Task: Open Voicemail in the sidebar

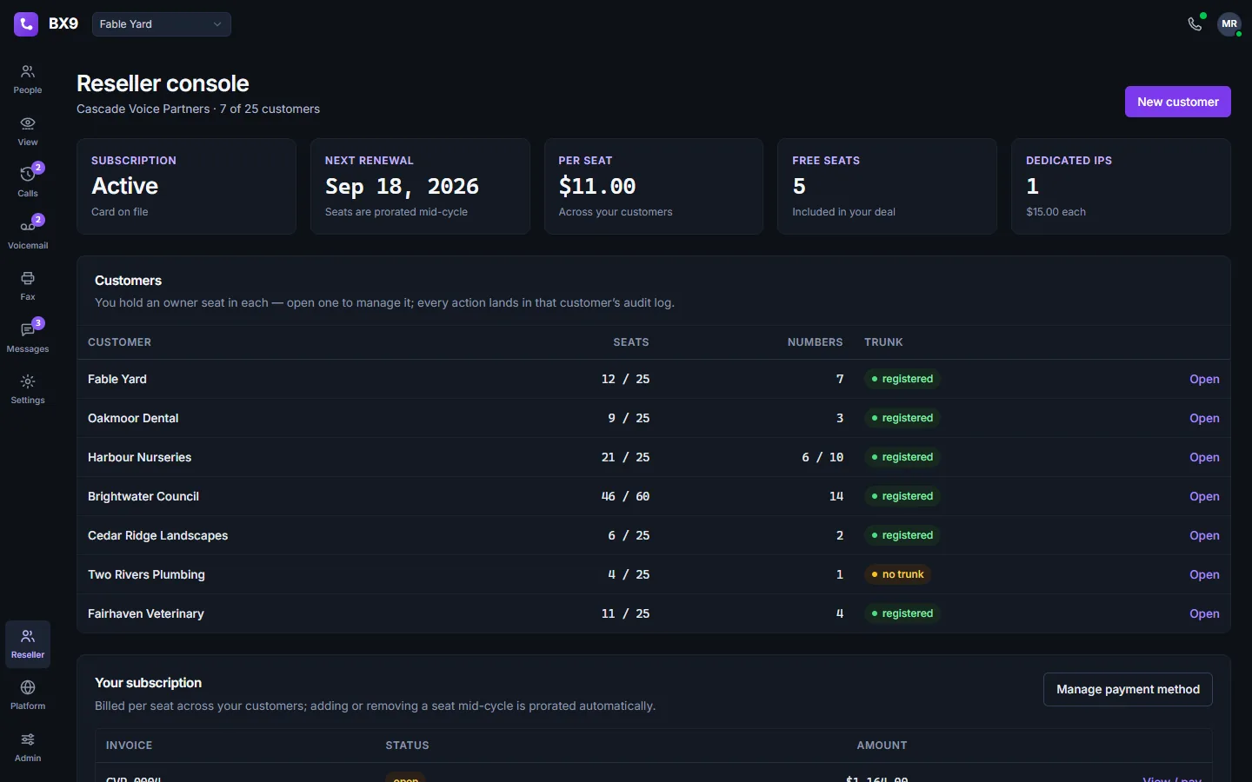Action: click(28, 235)
